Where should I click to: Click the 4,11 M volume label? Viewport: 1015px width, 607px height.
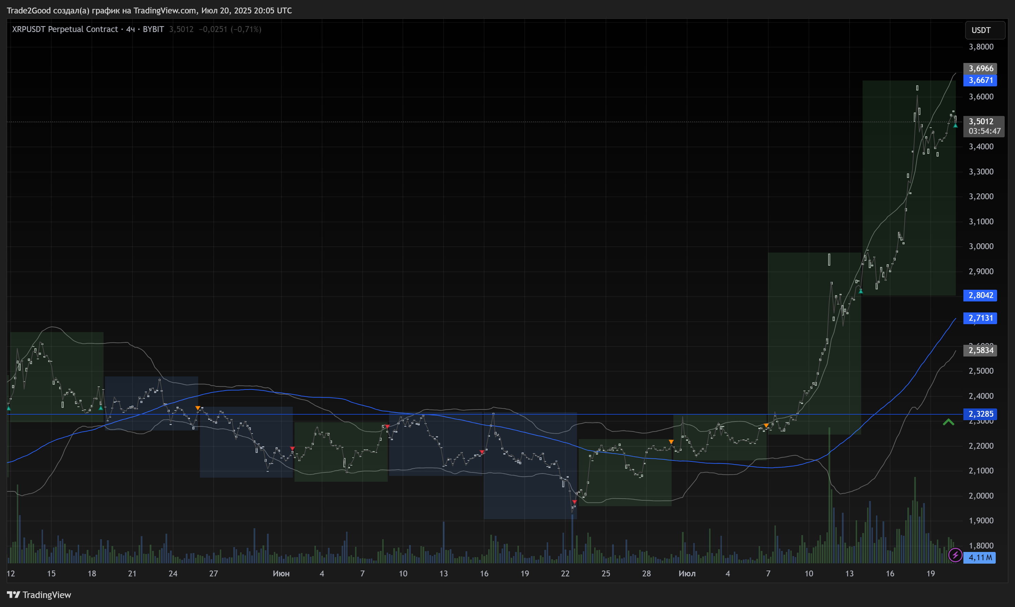click(980, 557)
